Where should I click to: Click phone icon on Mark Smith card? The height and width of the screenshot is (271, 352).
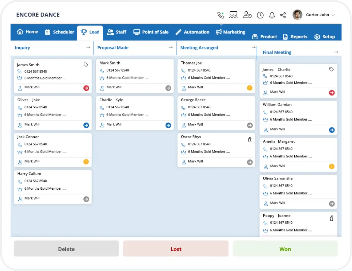[x=102, y=71]
